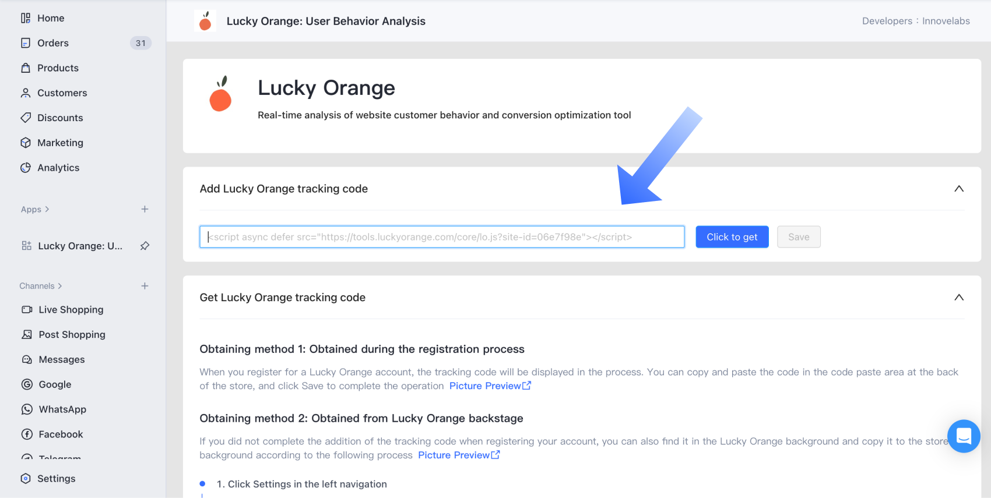Image resolution: width=991 pixels, height=498 pixels.
Task: Expand the Channels menu chevron
Action: pos(59,286)
